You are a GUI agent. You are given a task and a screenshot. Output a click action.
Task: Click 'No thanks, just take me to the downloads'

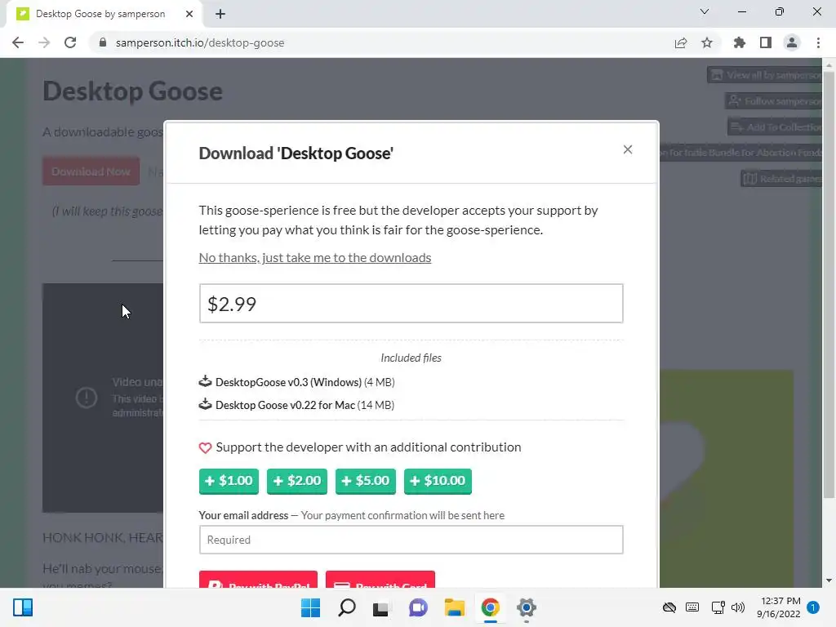click(314, 257)
